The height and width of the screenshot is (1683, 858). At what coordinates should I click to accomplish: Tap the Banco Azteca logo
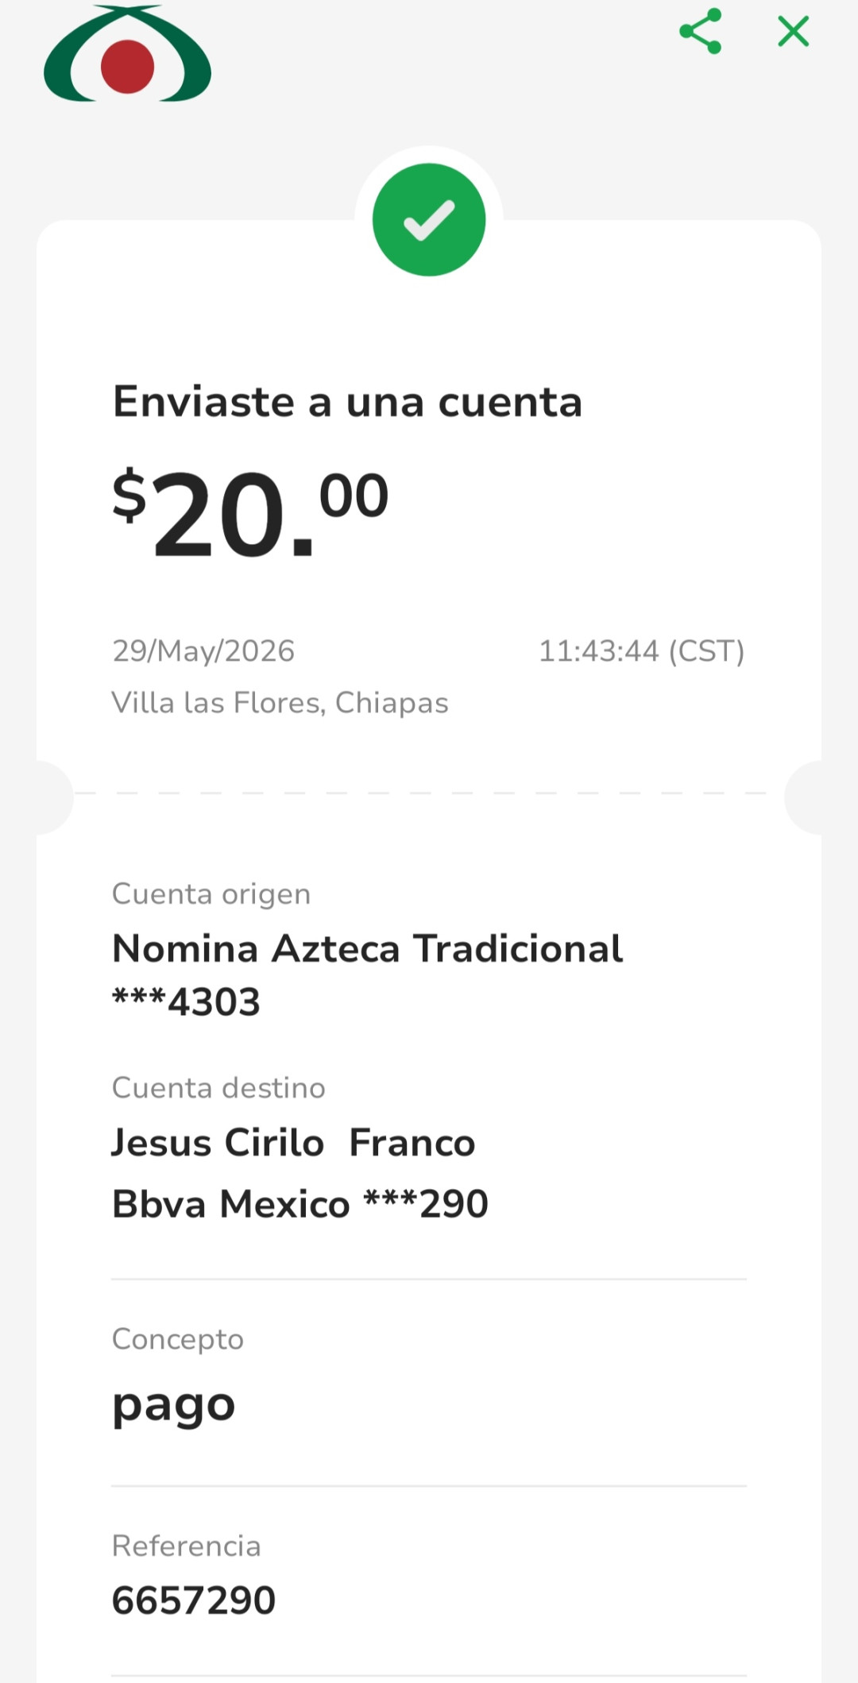(127, 53)
